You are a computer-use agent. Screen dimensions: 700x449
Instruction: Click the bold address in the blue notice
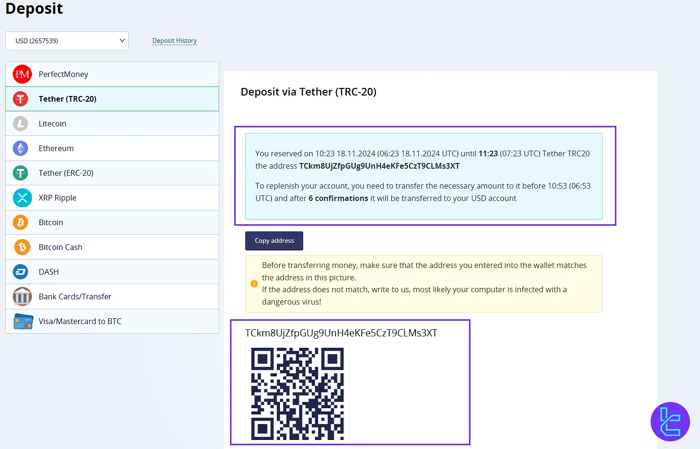click(x=379, y=166)
